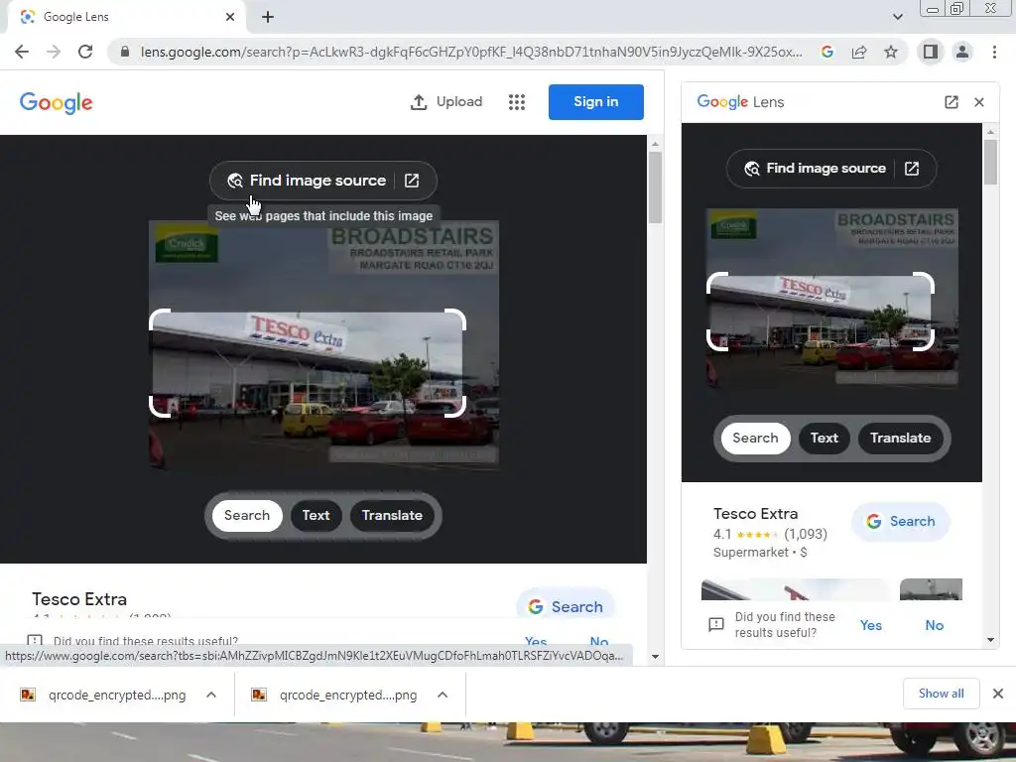Viewport: 1016px width, 762px height.
Task: Close the downloads bar
Action: pos(998,694)
